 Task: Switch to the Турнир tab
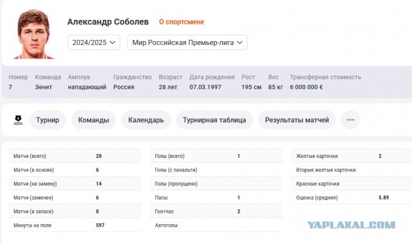(48, 120)
